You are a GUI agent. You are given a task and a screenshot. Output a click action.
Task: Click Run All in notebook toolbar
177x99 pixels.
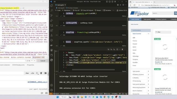pos(76,10)
